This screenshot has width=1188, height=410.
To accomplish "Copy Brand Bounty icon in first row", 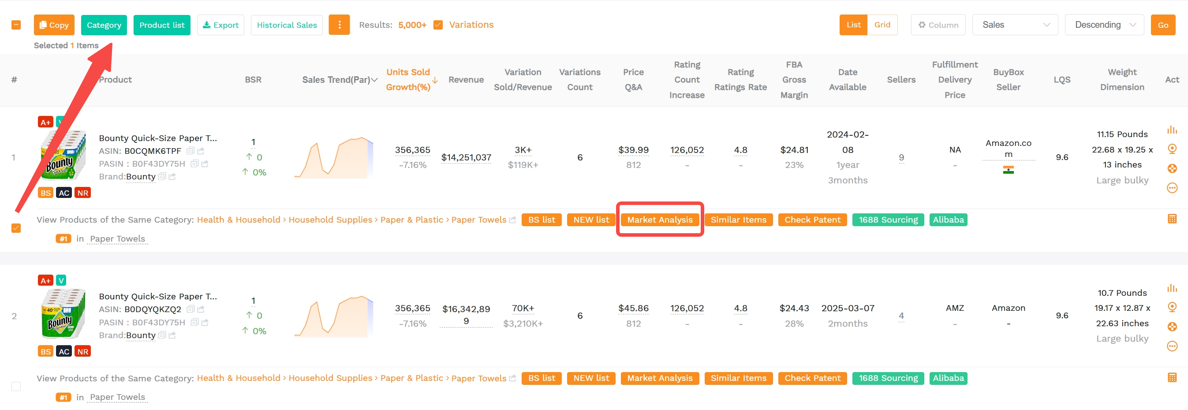I will point(161,177).
